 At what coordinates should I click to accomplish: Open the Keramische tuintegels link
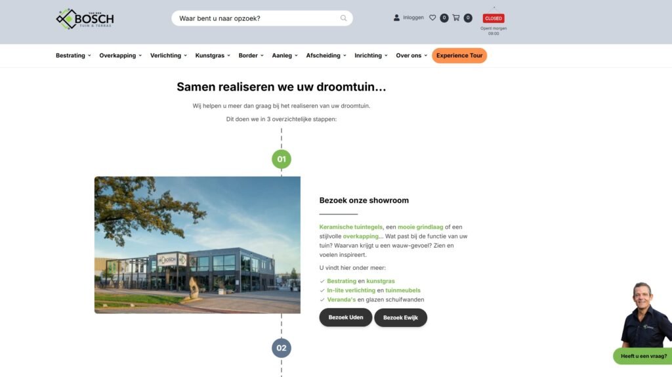pyautogui.click(x=350, y=227)
